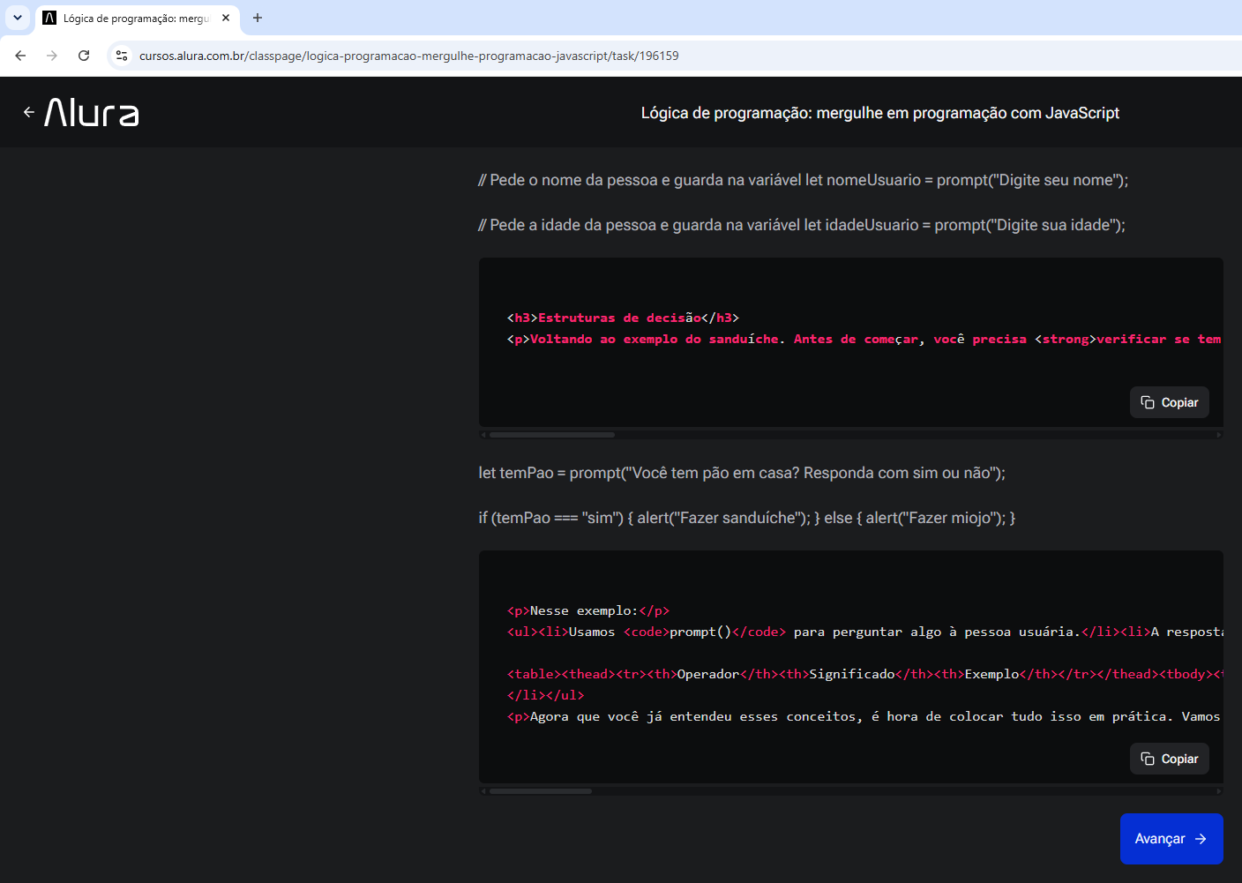Click the address bar URL
The height and width of the screenshot is (883, 1242).
click(409, 56)
